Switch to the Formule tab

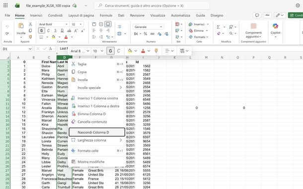click(x=106, y=15)
